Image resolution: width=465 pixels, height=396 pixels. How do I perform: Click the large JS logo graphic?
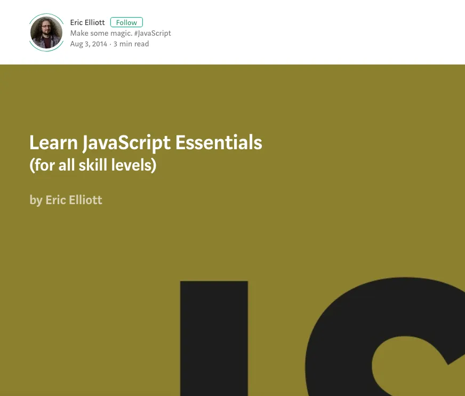pos(323,336)
